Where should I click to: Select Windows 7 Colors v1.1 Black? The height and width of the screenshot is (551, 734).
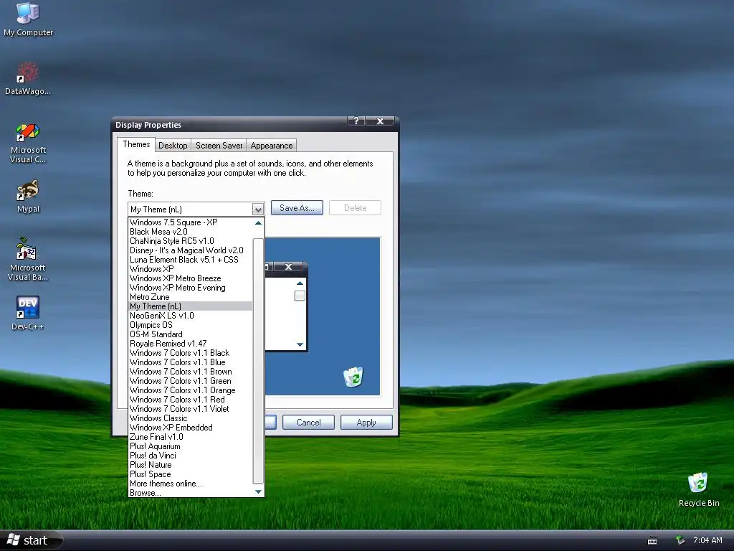click(191, 353)
